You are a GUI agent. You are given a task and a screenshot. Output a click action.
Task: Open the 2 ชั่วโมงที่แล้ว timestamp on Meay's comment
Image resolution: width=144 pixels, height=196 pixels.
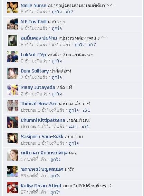(34, 94)
